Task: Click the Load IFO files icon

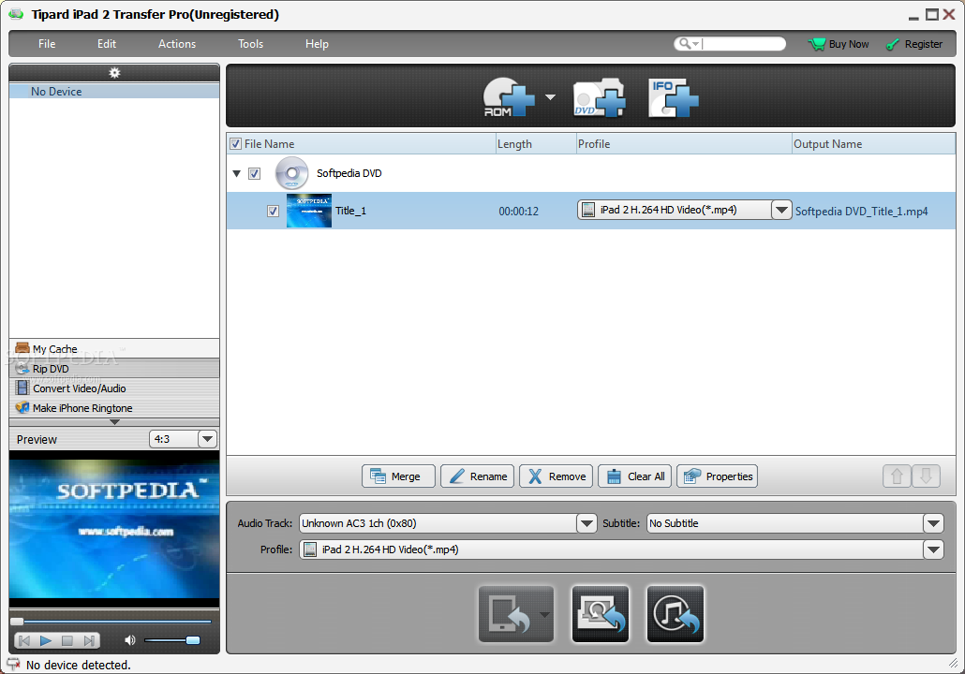Action: coord(674,97)
